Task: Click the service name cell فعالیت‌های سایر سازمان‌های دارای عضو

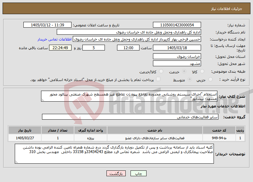Action: [155, 138]
